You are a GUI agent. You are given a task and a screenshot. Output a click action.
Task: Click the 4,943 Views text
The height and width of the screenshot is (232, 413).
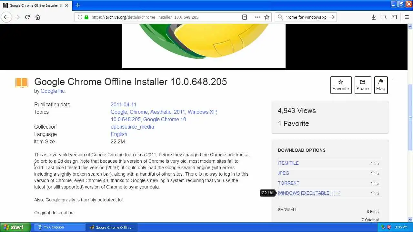tap(297, 111)
